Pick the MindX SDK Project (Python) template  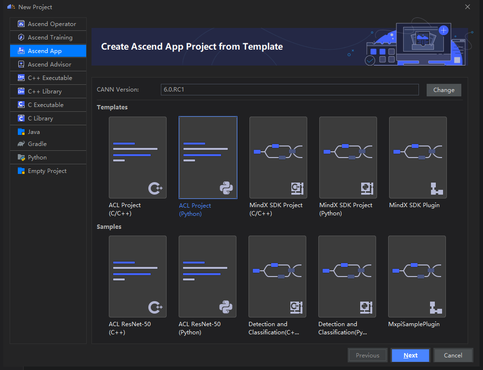coord(348,158)
